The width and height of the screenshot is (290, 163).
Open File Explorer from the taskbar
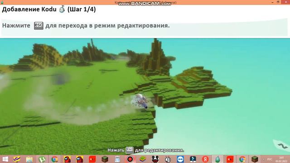29,159
